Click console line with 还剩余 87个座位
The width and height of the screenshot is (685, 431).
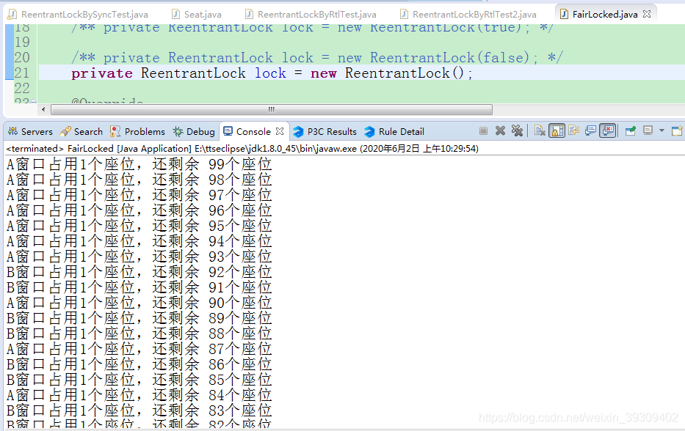click(x=139, y=349)
